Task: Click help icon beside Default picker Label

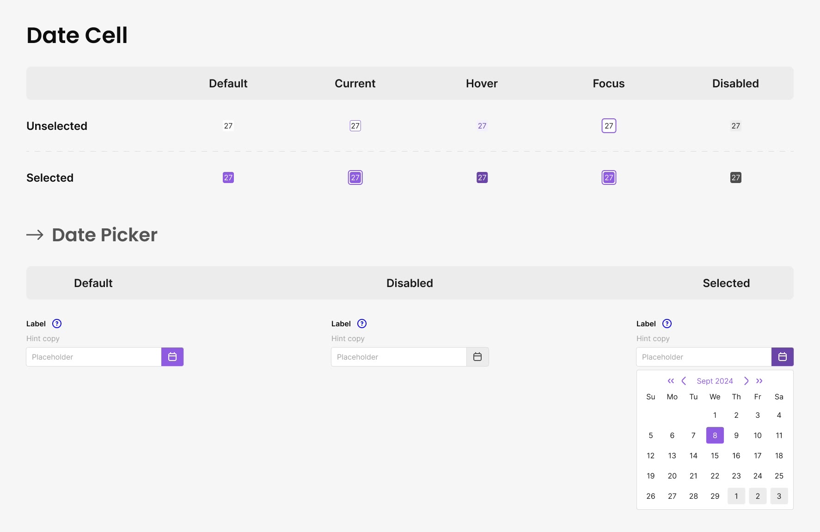Action: pyautogui.click(x=57, y=324)
